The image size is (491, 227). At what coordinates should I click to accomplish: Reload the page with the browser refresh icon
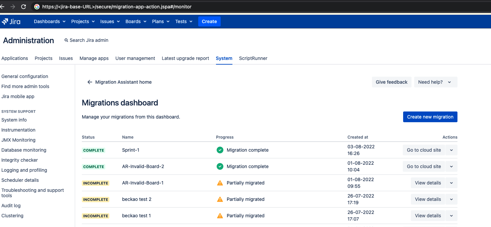tap(23, 7)
